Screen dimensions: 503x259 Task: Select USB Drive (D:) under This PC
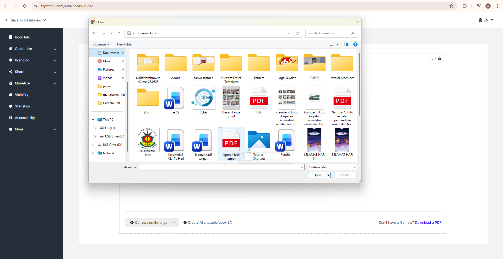click(x=112, y=136)
